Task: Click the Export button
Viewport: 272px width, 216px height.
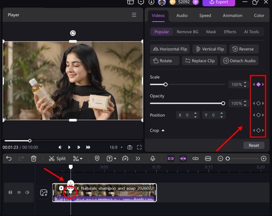Action: pos(219,2)
